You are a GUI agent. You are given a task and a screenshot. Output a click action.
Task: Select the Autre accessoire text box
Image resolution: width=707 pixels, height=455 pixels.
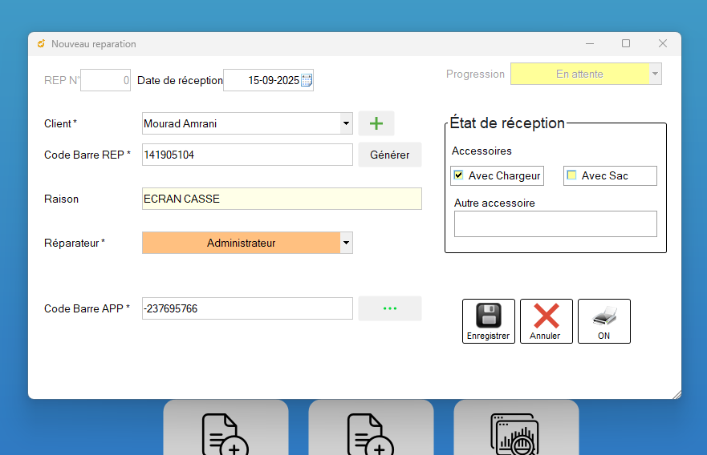(555, 224)
